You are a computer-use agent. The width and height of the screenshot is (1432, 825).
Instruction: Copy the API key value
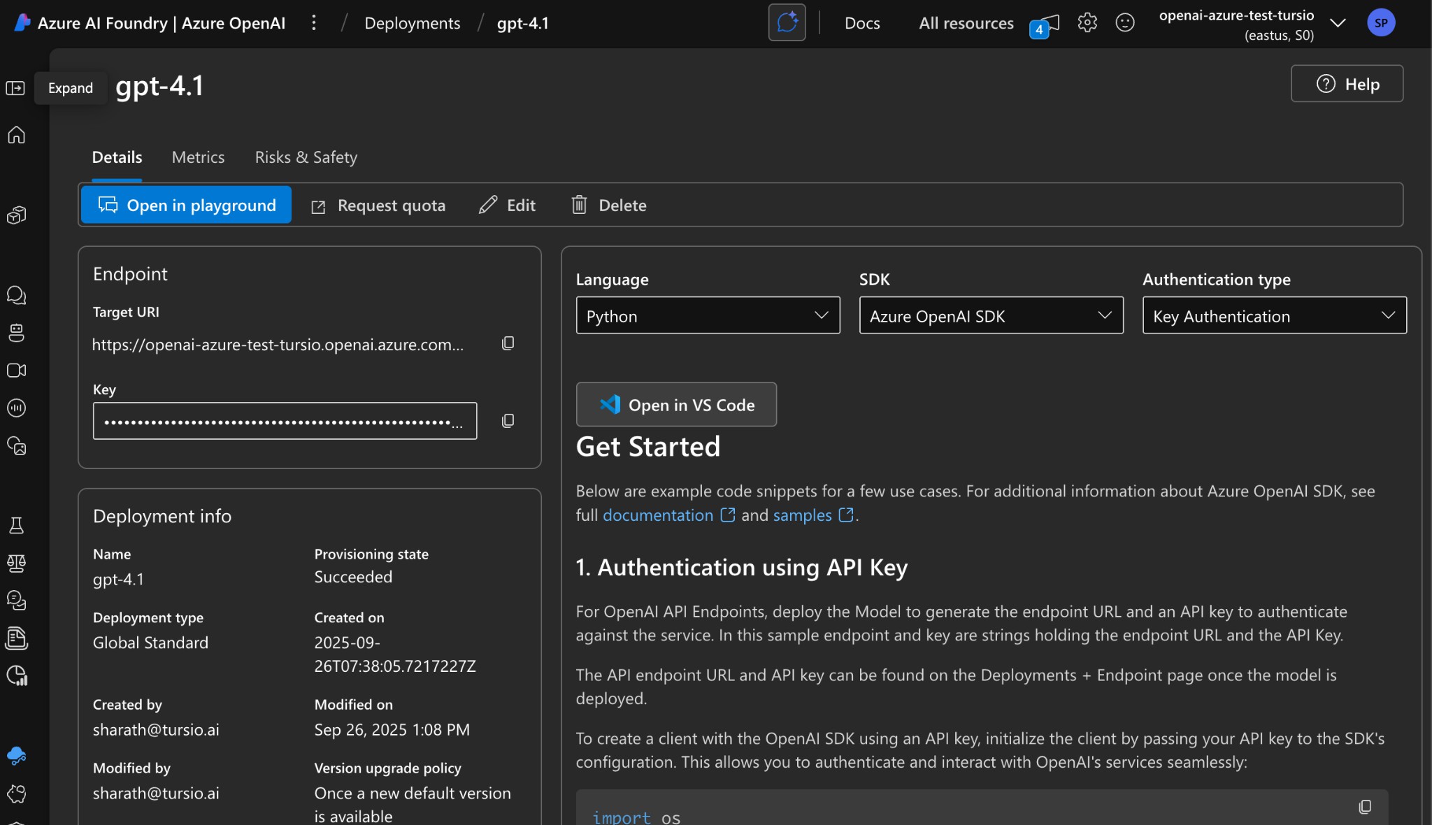point(508,420)
